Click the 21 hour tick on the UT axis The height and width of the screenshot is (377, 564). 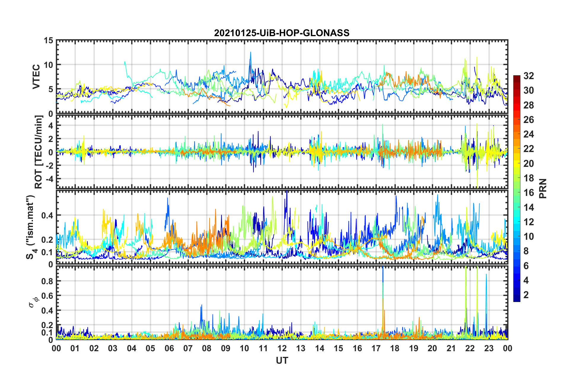451,348
